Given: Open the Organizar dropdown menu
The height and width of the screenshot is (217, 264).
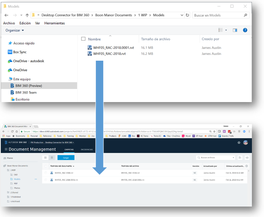Looking at the screenshot, I should (x=15, y=31).
